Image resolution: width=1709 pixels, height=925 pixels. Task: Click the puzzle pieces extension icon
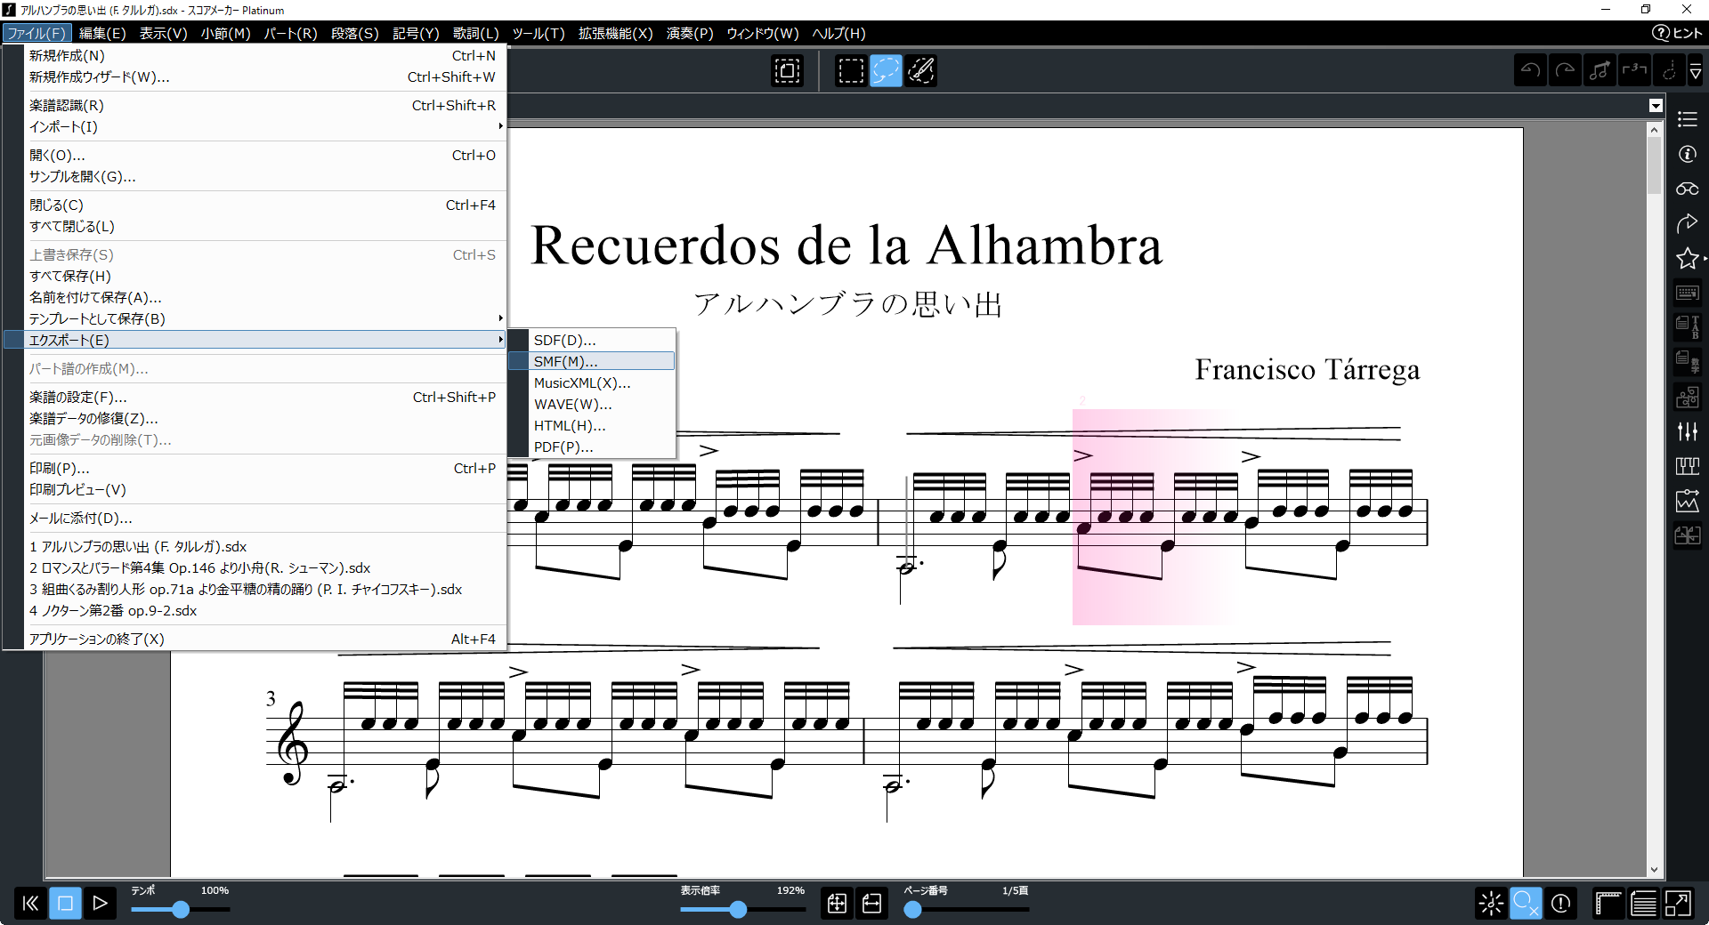click(1687, 397)
